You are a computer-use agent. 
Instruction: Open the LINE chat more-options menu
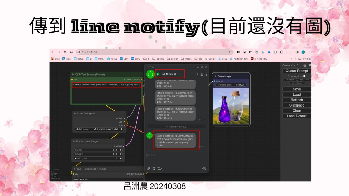tap(206, 74)
